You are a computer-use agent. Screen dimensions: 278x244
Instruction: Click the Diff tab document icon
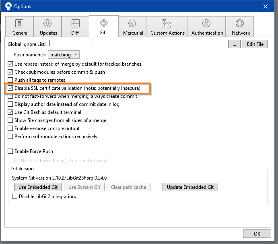pos(76,23)
